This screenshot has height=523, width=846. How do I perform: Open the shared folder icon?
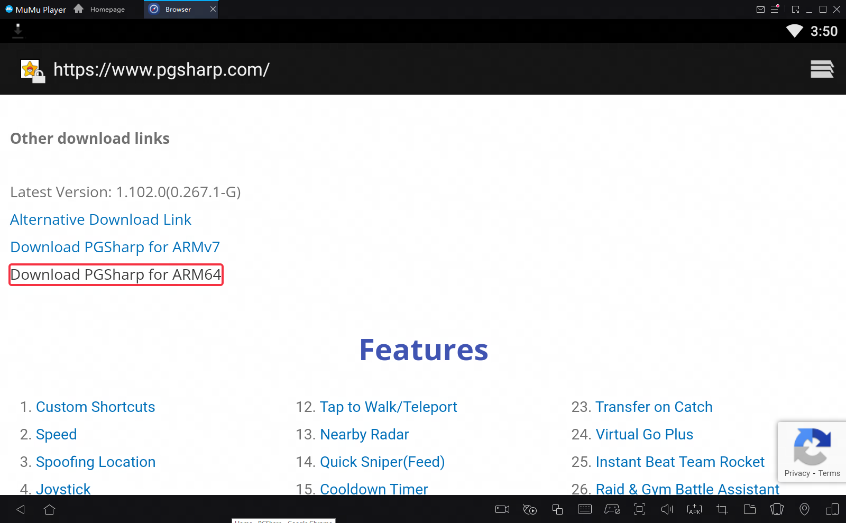(x=749, y=509)
